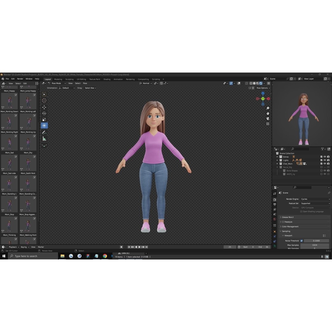Enable the Freestyle checkbox
Viewport: 332px width, 332px height.
[283, 222]
